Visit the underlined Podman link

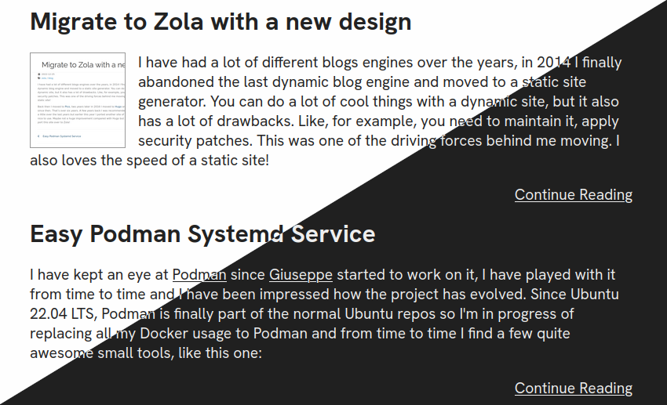pyautogui.click(x=199, y=275)
